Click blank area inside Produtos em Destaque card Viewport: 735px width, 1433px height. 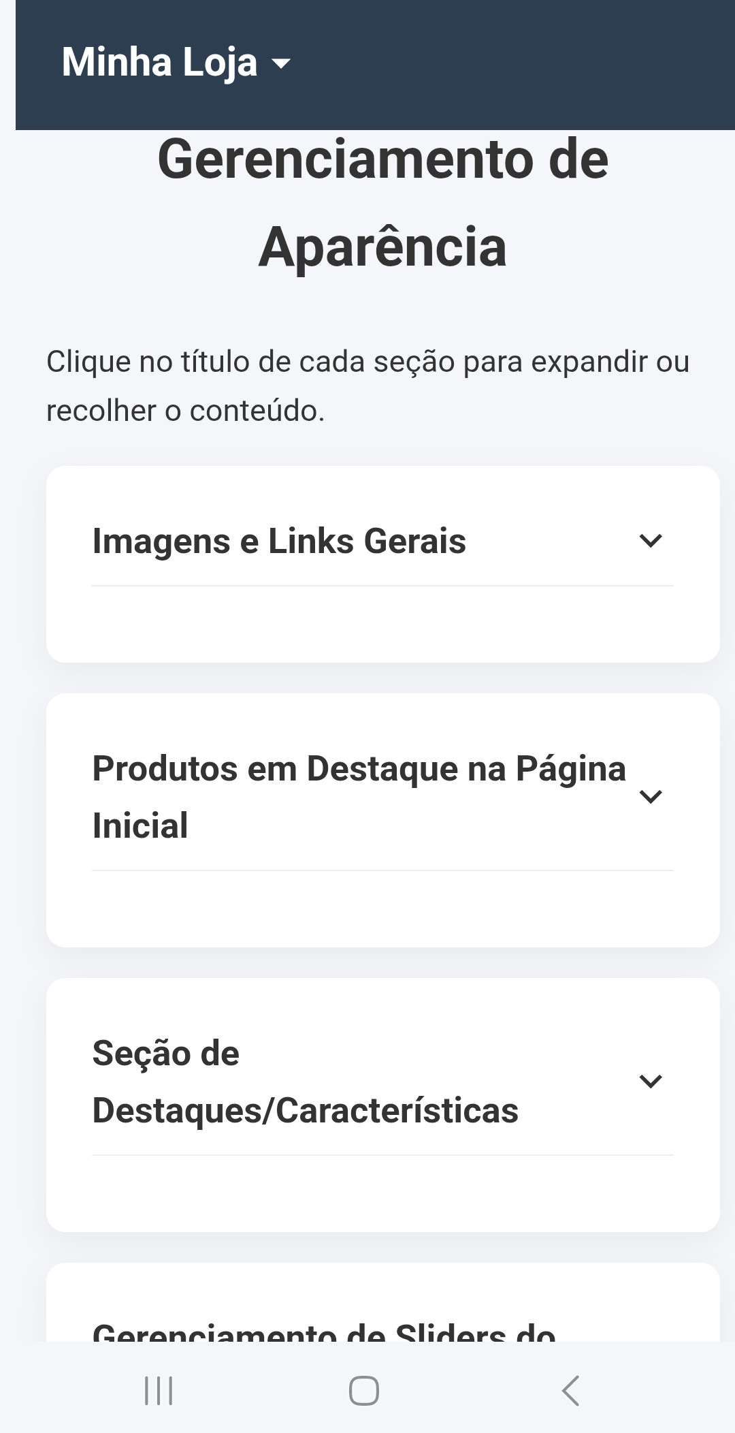pos(382,908)
